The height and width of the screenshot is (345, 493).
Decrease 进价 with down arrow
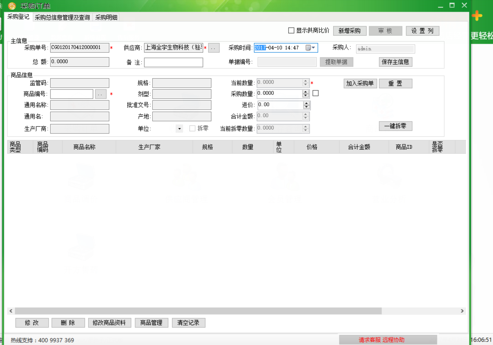(x=306, y=107)
